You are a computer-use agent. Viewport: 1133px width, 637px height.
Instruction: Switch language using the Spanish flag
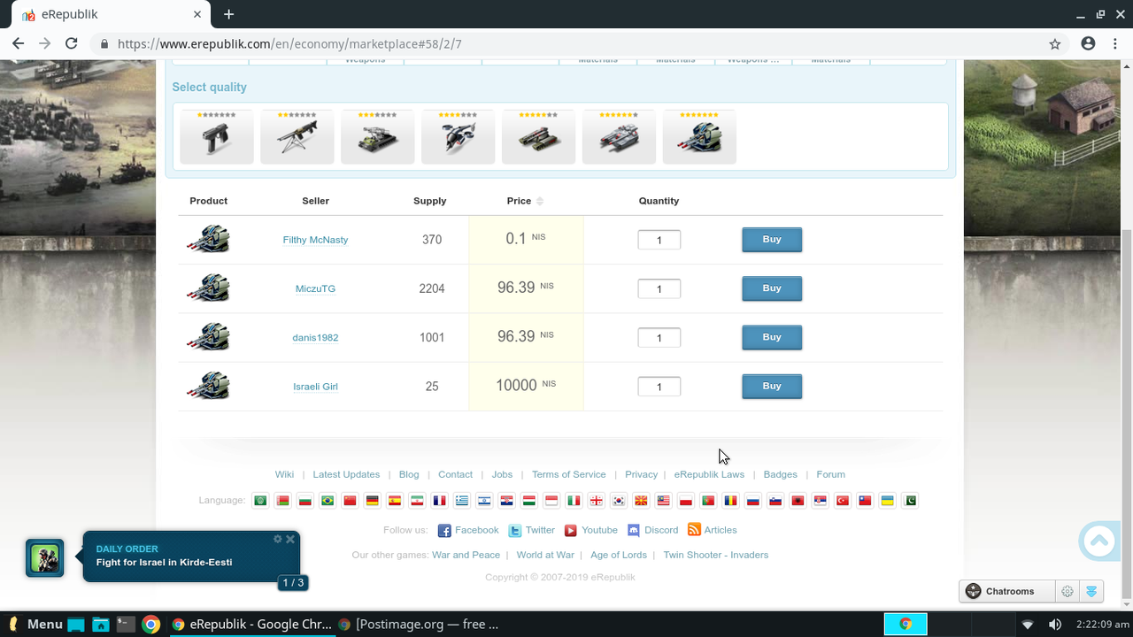(x=395, y=501)
